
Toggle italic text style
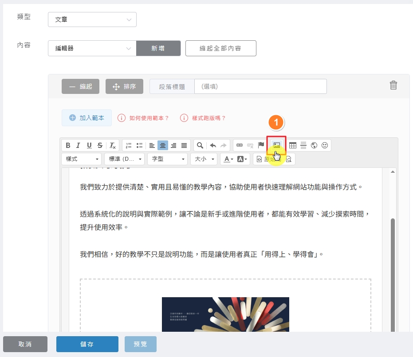pos(79,145)
